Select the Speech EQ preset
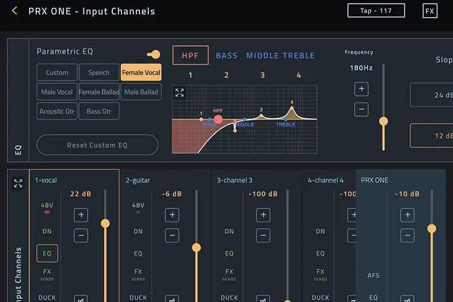 [99, 72]
